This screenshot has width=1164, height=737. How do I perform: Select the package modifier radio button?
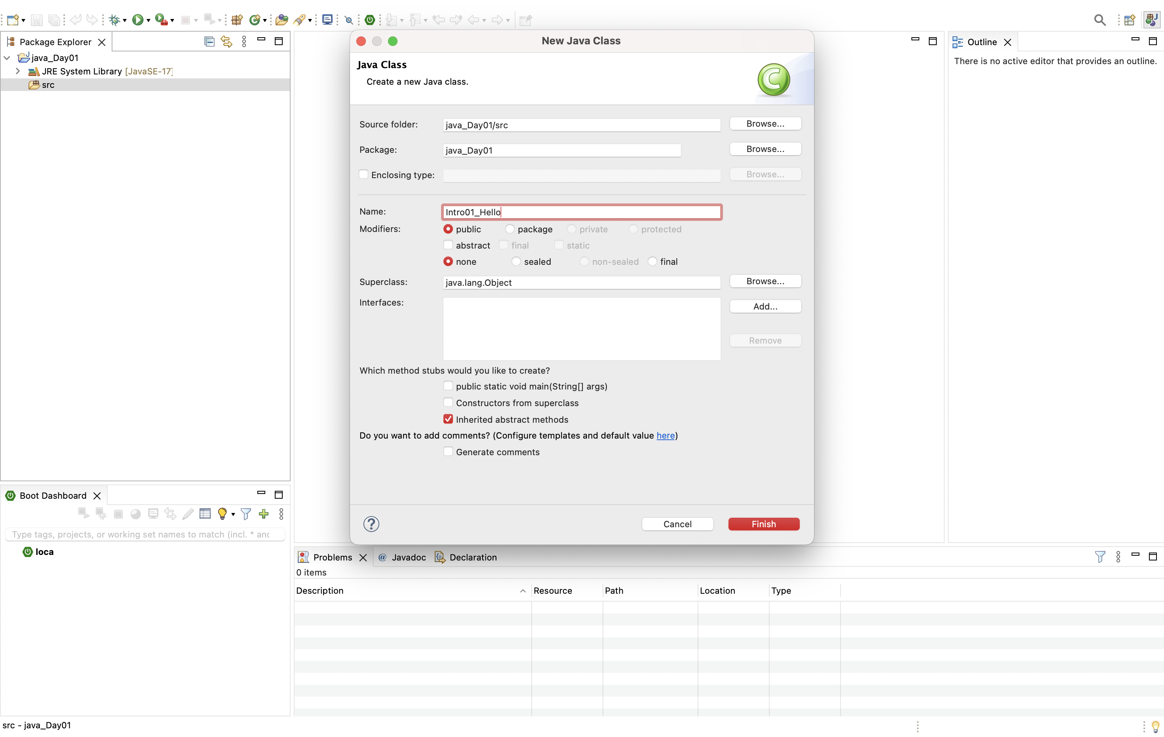[510, 229]
